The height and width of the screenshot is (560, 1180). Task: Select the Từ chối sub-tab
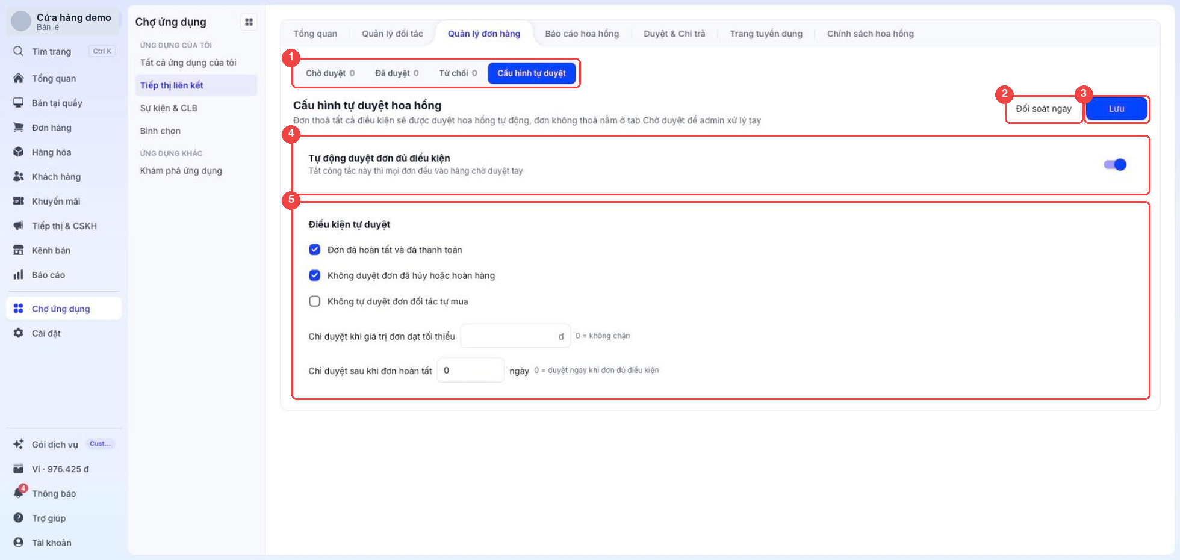[x=458, y=73]
